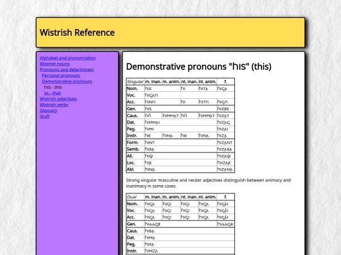Viewport: 341px width, 255px height.
Task: Click Dual Nom. 'm. anim.' cell
Action: (x=171, y=204)
